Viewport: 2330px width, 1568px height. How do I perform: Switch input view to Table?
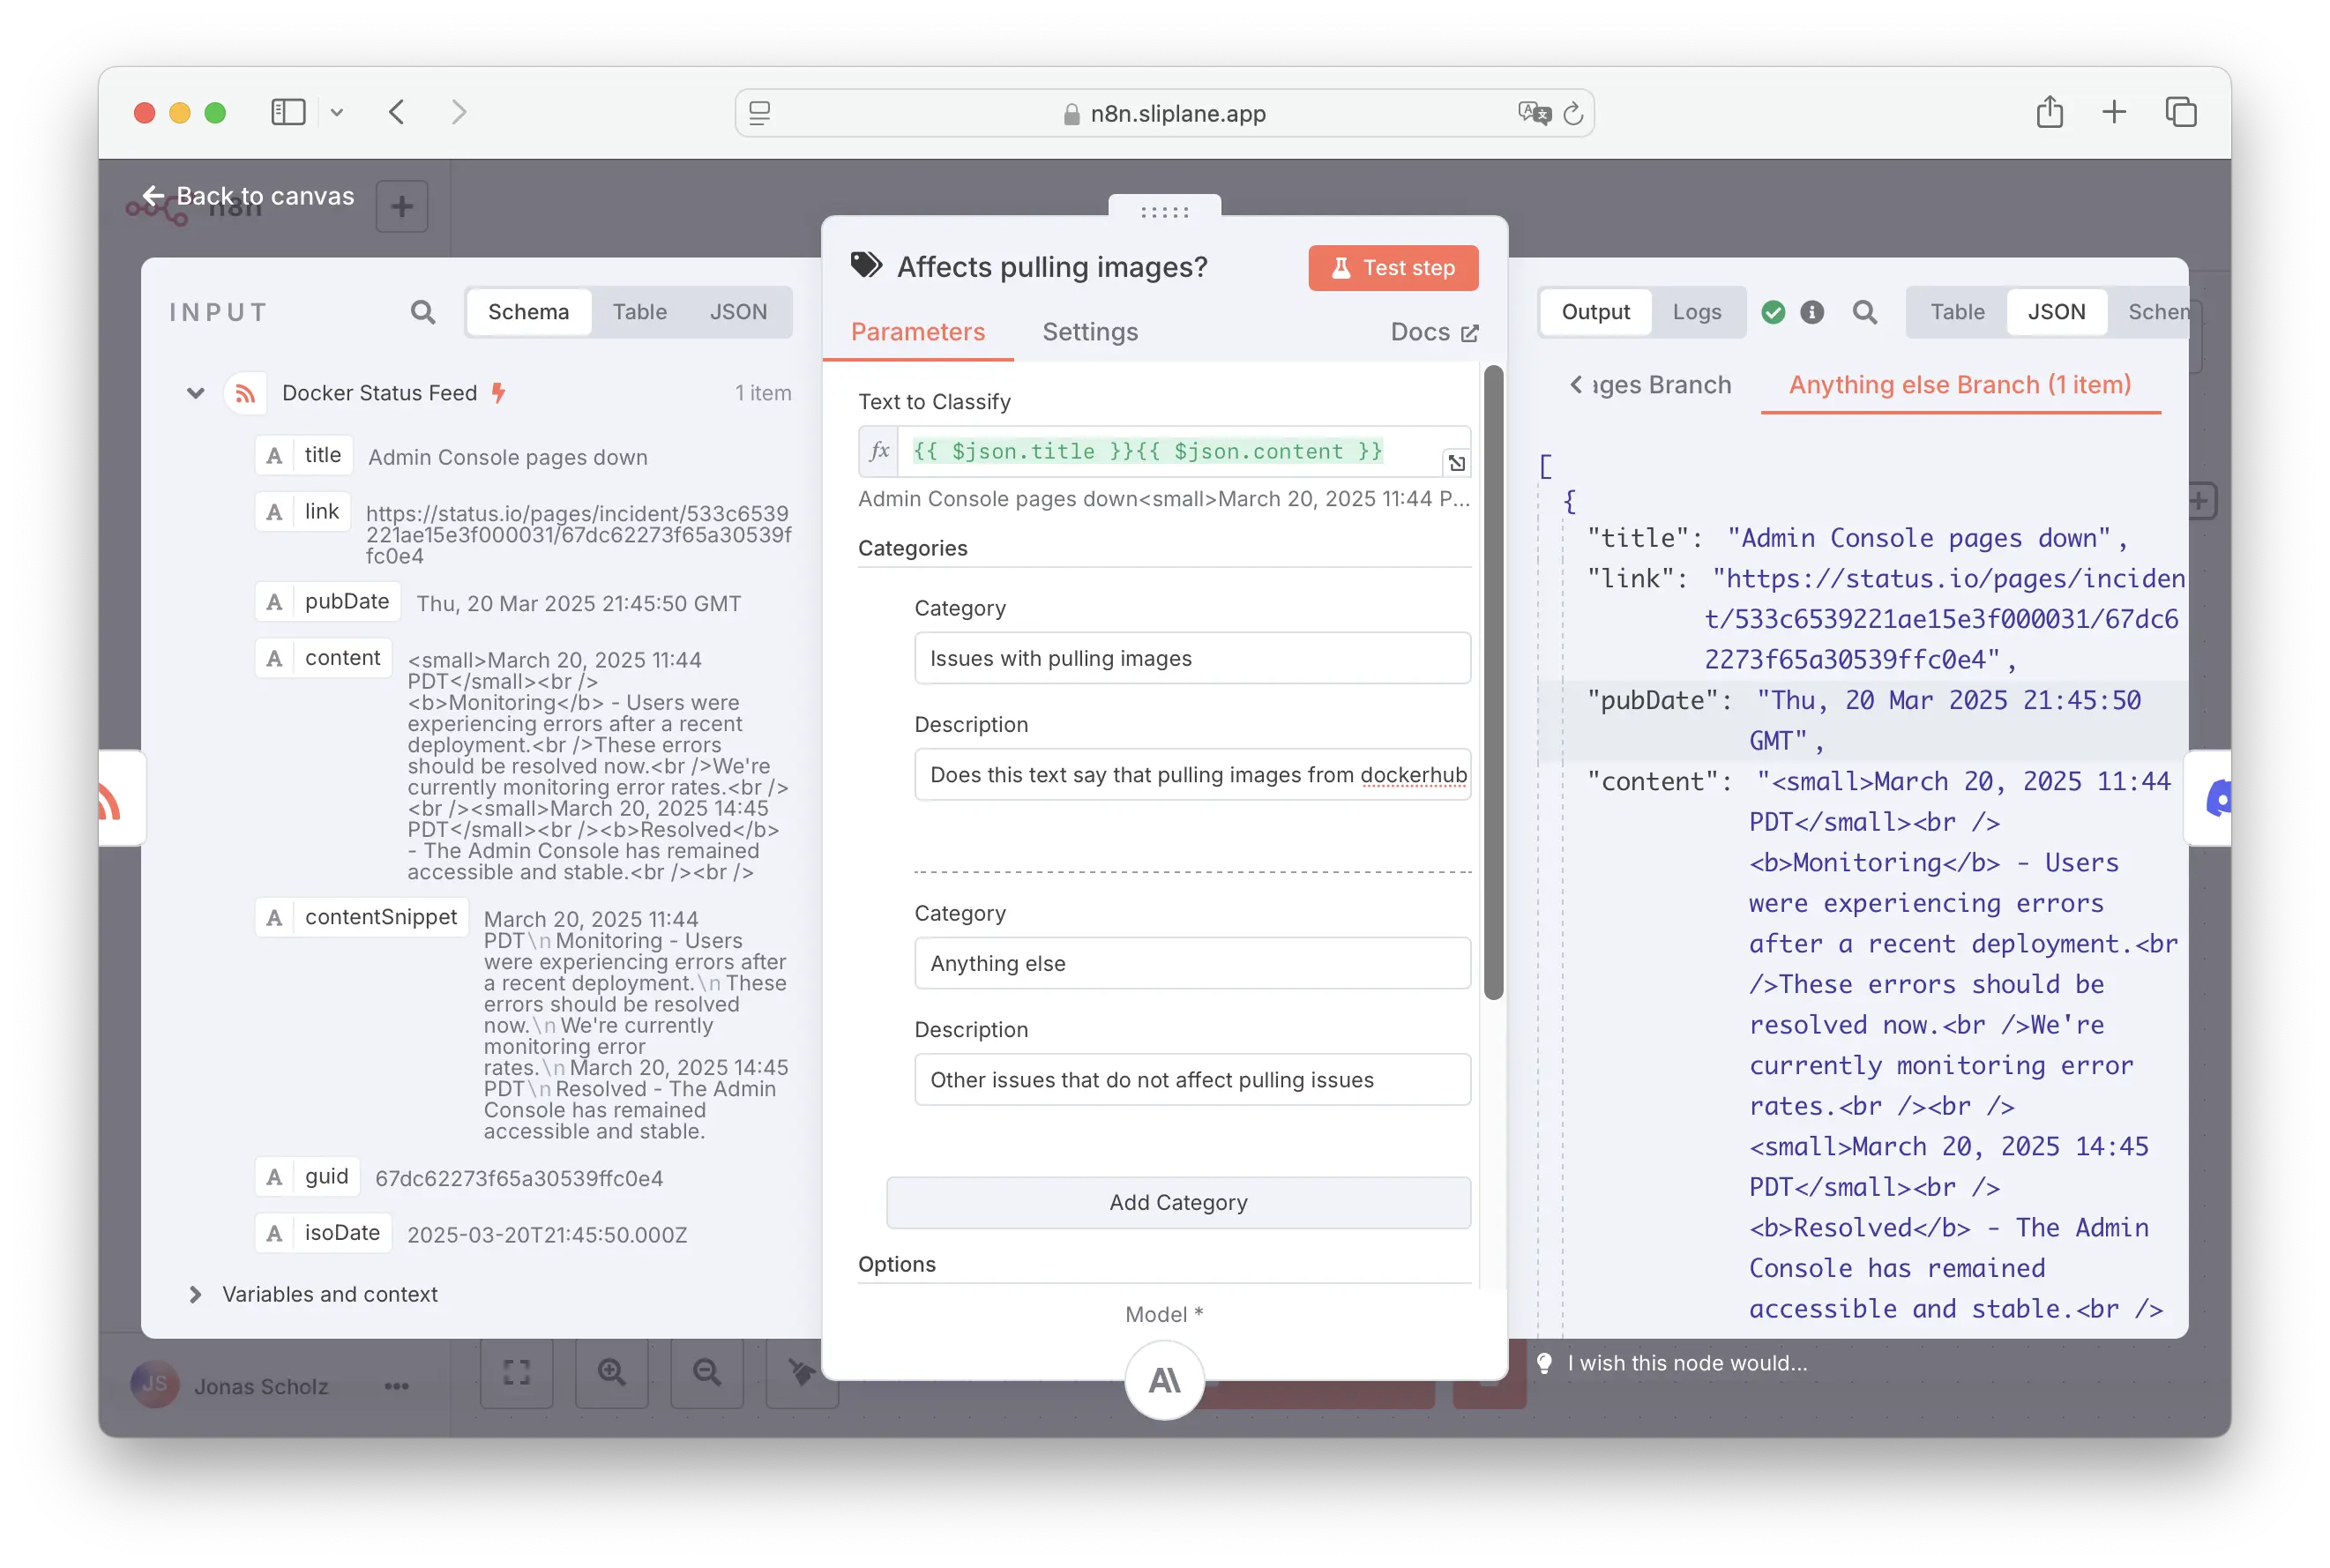click(639, 312)
